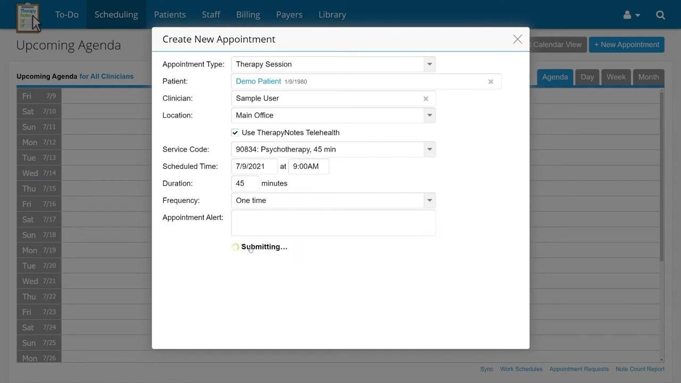Open the Appointment Type dropdown
681x383 pixels.
coord(429,64)
